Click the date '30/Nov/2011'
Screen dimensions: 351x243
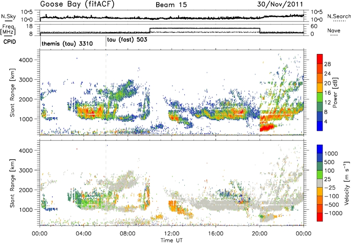pyautogui.click(x=280, y=4)
